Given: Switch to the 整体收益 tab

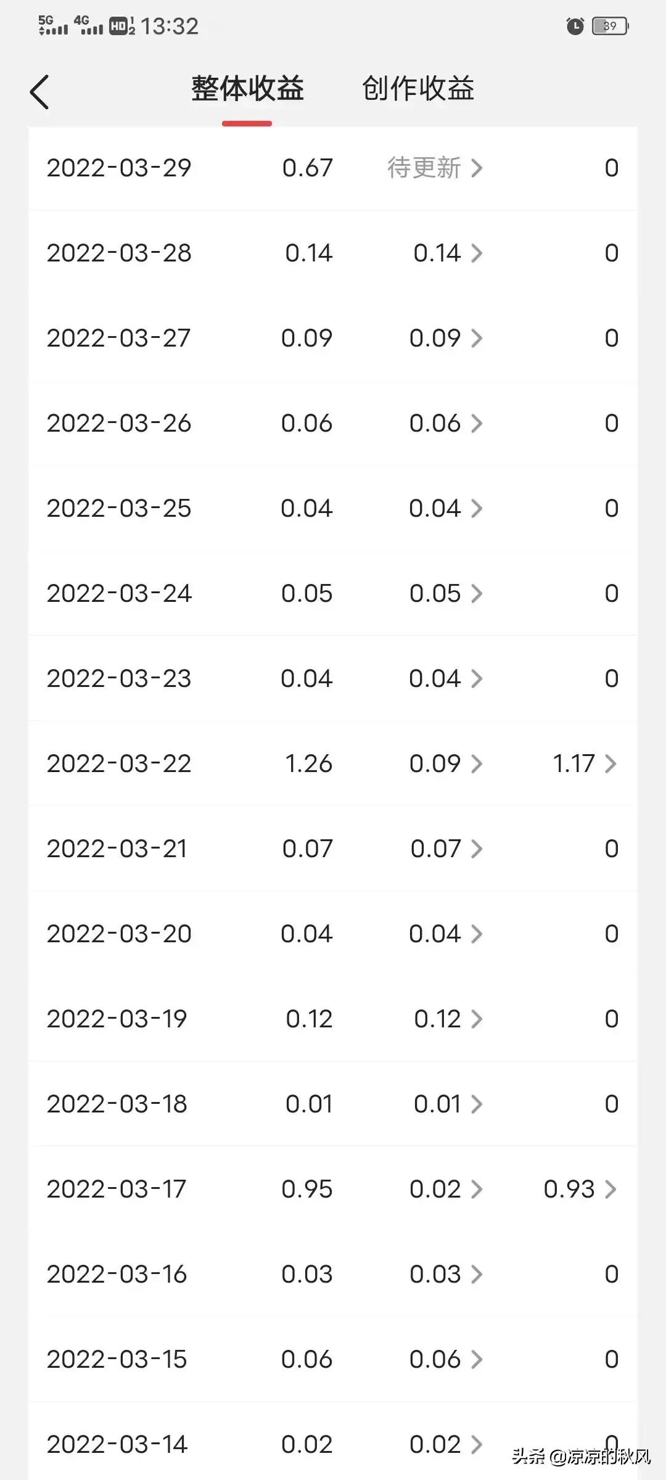Looking at the screenshot, I should coord(247,89).
